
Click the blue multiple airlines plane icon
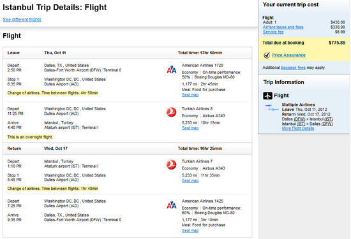(x=272, y=108)
